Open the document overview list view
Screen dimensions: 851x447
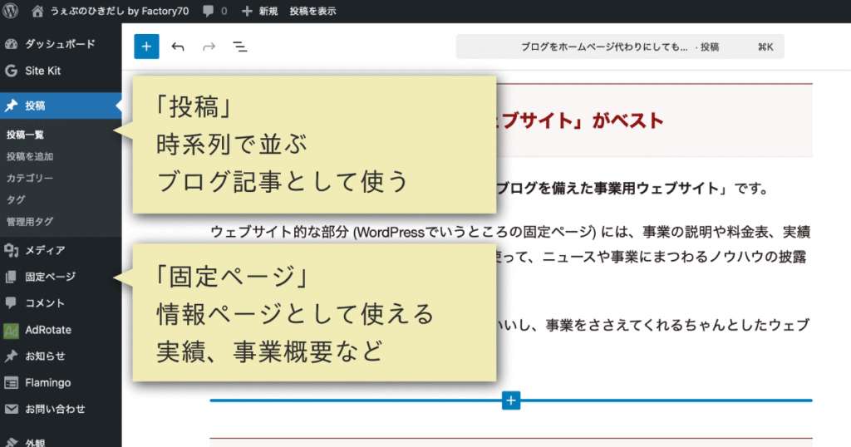pos(240,47)
